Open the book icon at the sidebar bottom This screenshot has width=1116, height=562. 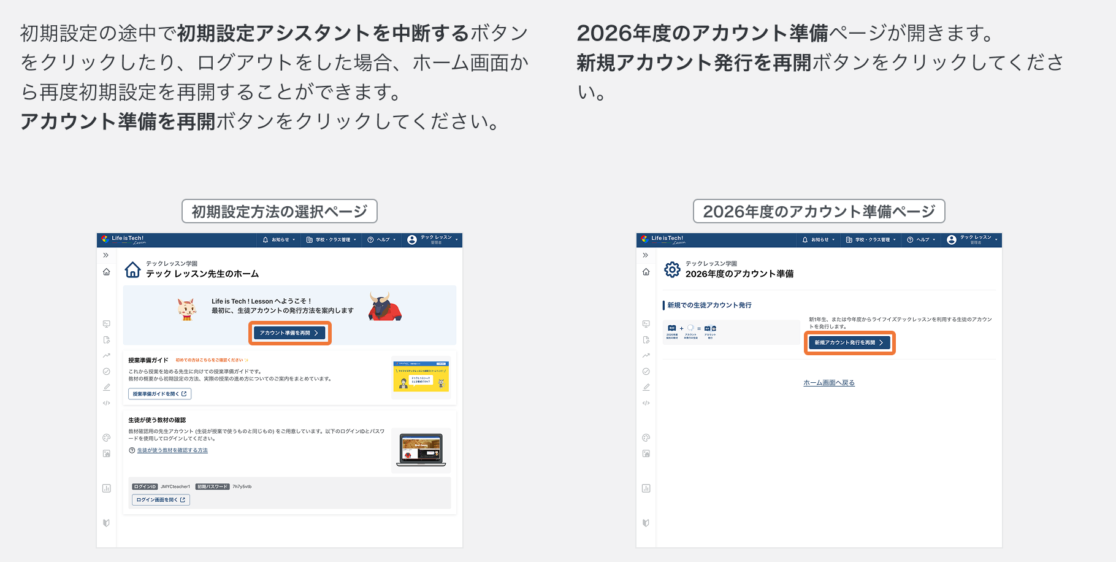(x=105, y=522)
